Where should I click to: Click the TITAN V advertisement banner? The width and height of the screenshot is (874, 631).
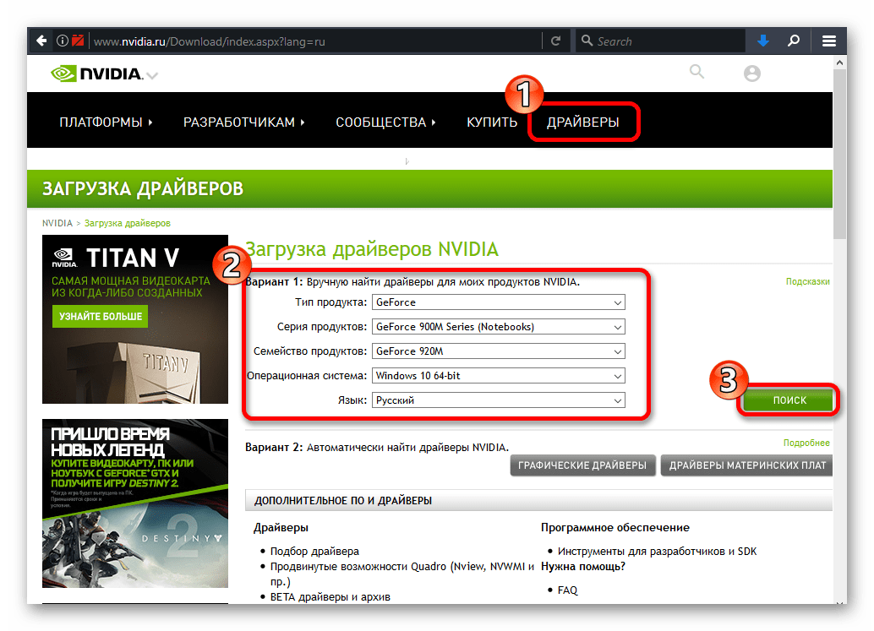point(135,319)
